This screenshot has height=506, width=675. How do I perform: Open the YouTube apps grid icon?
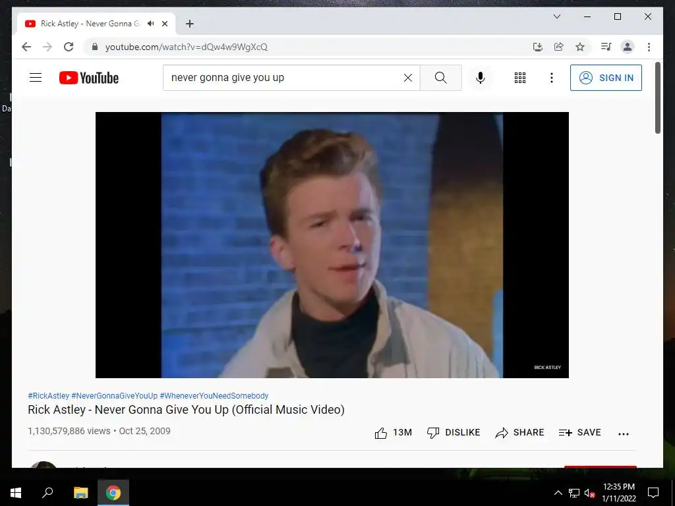[x=519, y=78]
